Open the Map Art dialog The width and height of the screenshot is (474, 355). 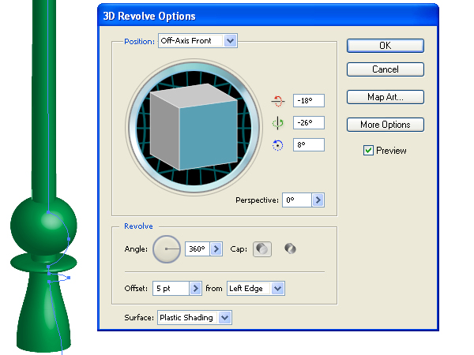click(x=386, y=97)
